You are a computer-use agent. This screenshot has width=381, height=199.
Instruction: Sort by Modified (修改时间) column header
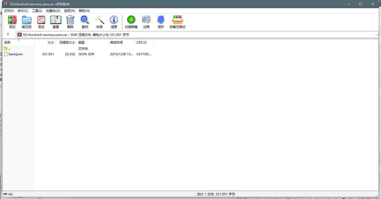click(x=122, y=42)
